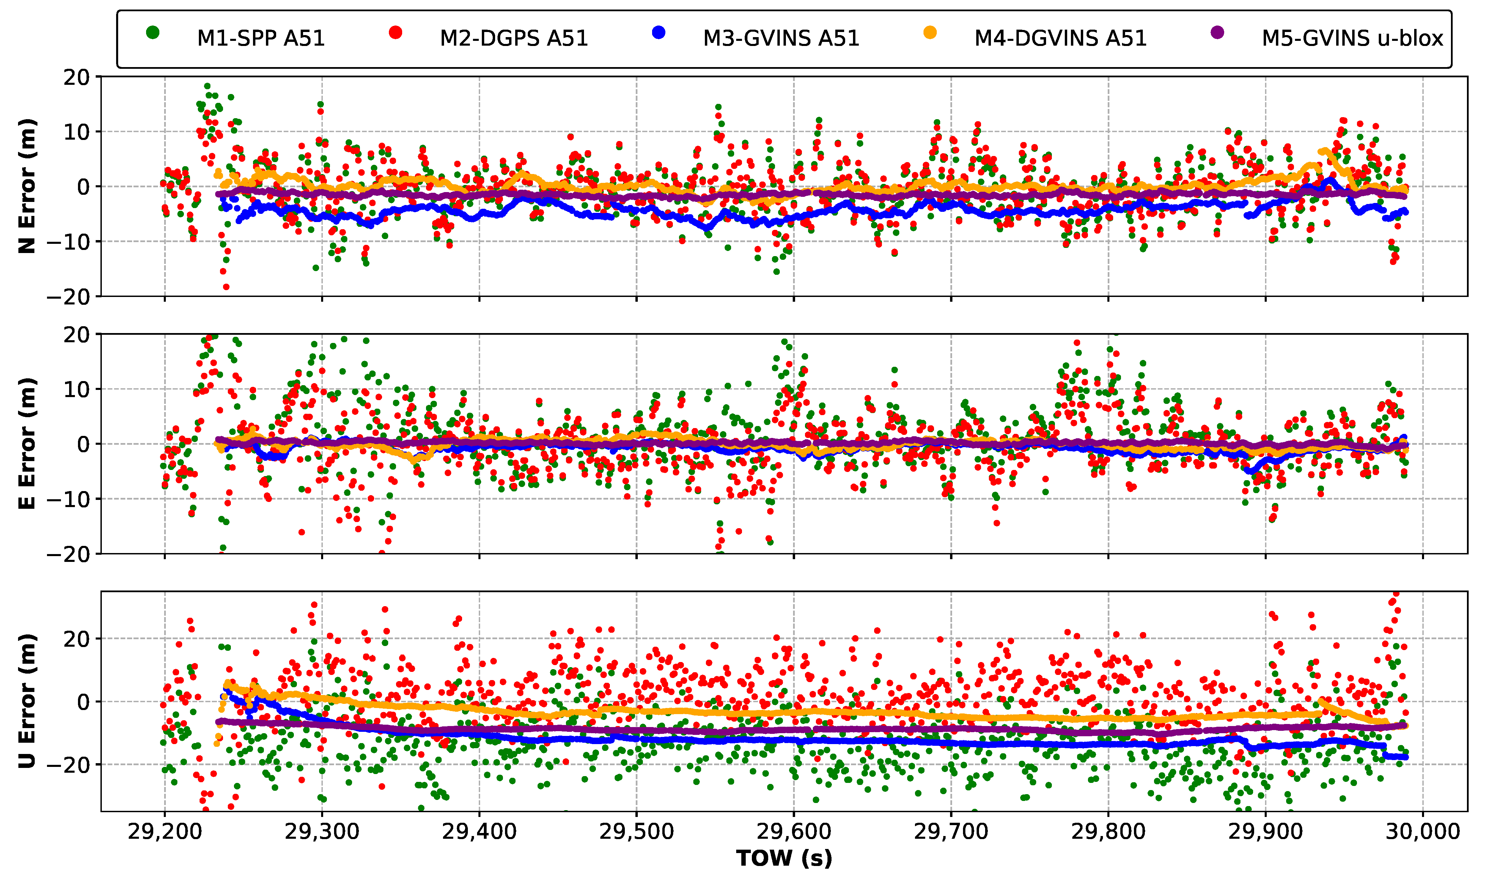Click the blue M3-GVINS A51 legend marker
Viewport: 1485px width, 882px height.
click(659, 33)
